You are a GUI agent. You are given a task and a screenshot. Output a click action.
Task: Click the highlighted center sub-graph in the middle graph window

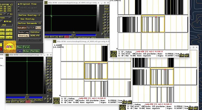[96, 71]
